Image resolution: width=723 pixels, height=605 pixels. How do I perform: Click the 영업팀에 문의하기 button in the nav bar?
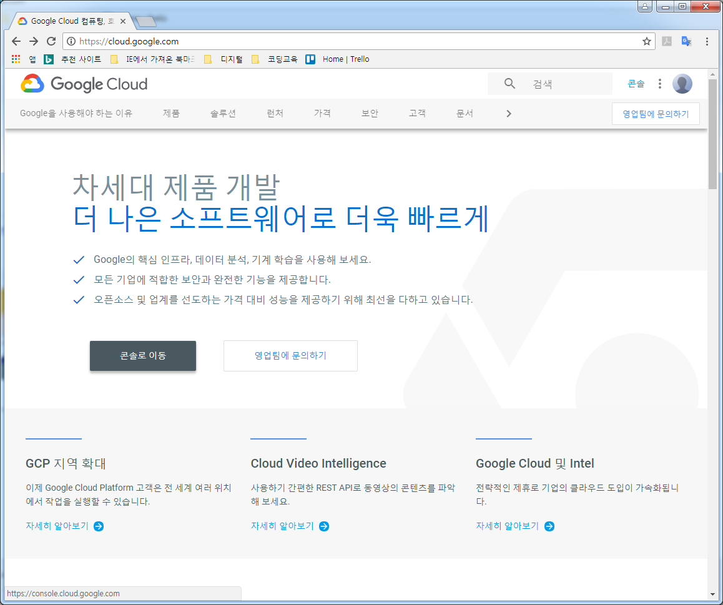pos(656,114)
